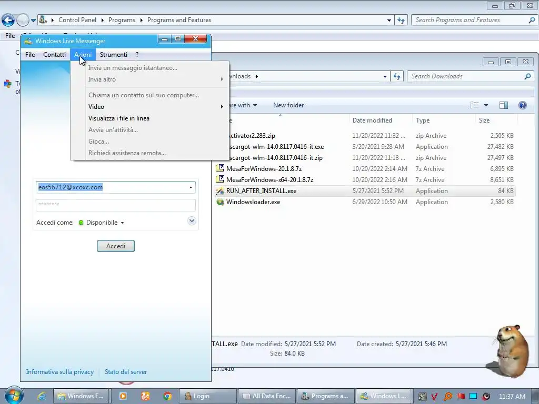The height and width of the screenshot is (404, 539).
Task: Select RUN_AFTER_INSTALL.exe file icon
Action: (x=220, y=190)
